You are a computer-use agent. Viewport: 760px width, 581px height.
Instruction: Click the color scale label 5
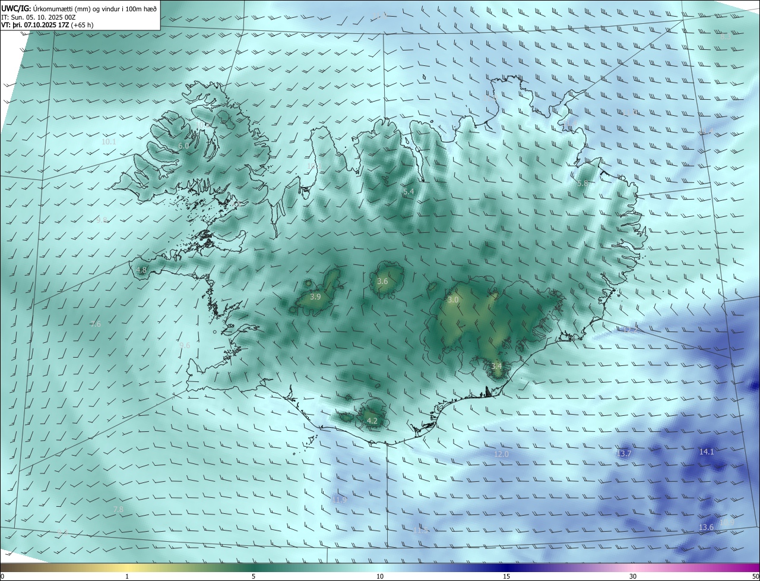point(254,576)
